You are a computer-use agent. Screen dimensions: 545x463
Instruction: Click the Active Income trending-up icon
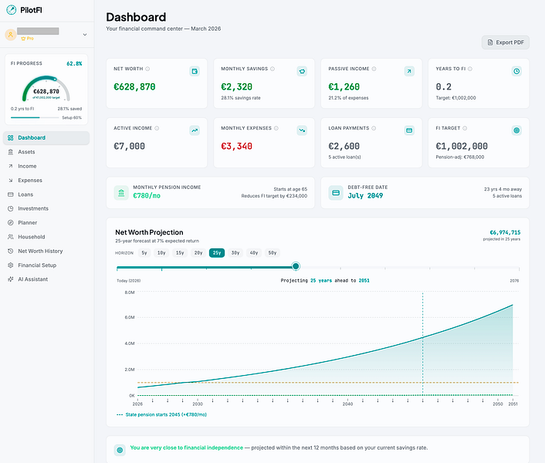[195, 131]
